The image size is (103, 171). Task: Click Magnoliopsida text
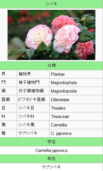pyautogui.click(x=64, y=91)
